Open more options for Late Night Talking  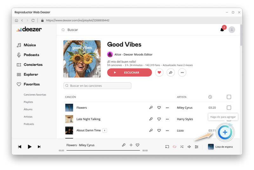coord(167,119)
